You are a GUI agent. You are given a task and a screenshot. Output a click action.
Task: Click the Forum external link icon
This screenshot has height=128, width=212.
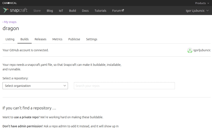123,10
